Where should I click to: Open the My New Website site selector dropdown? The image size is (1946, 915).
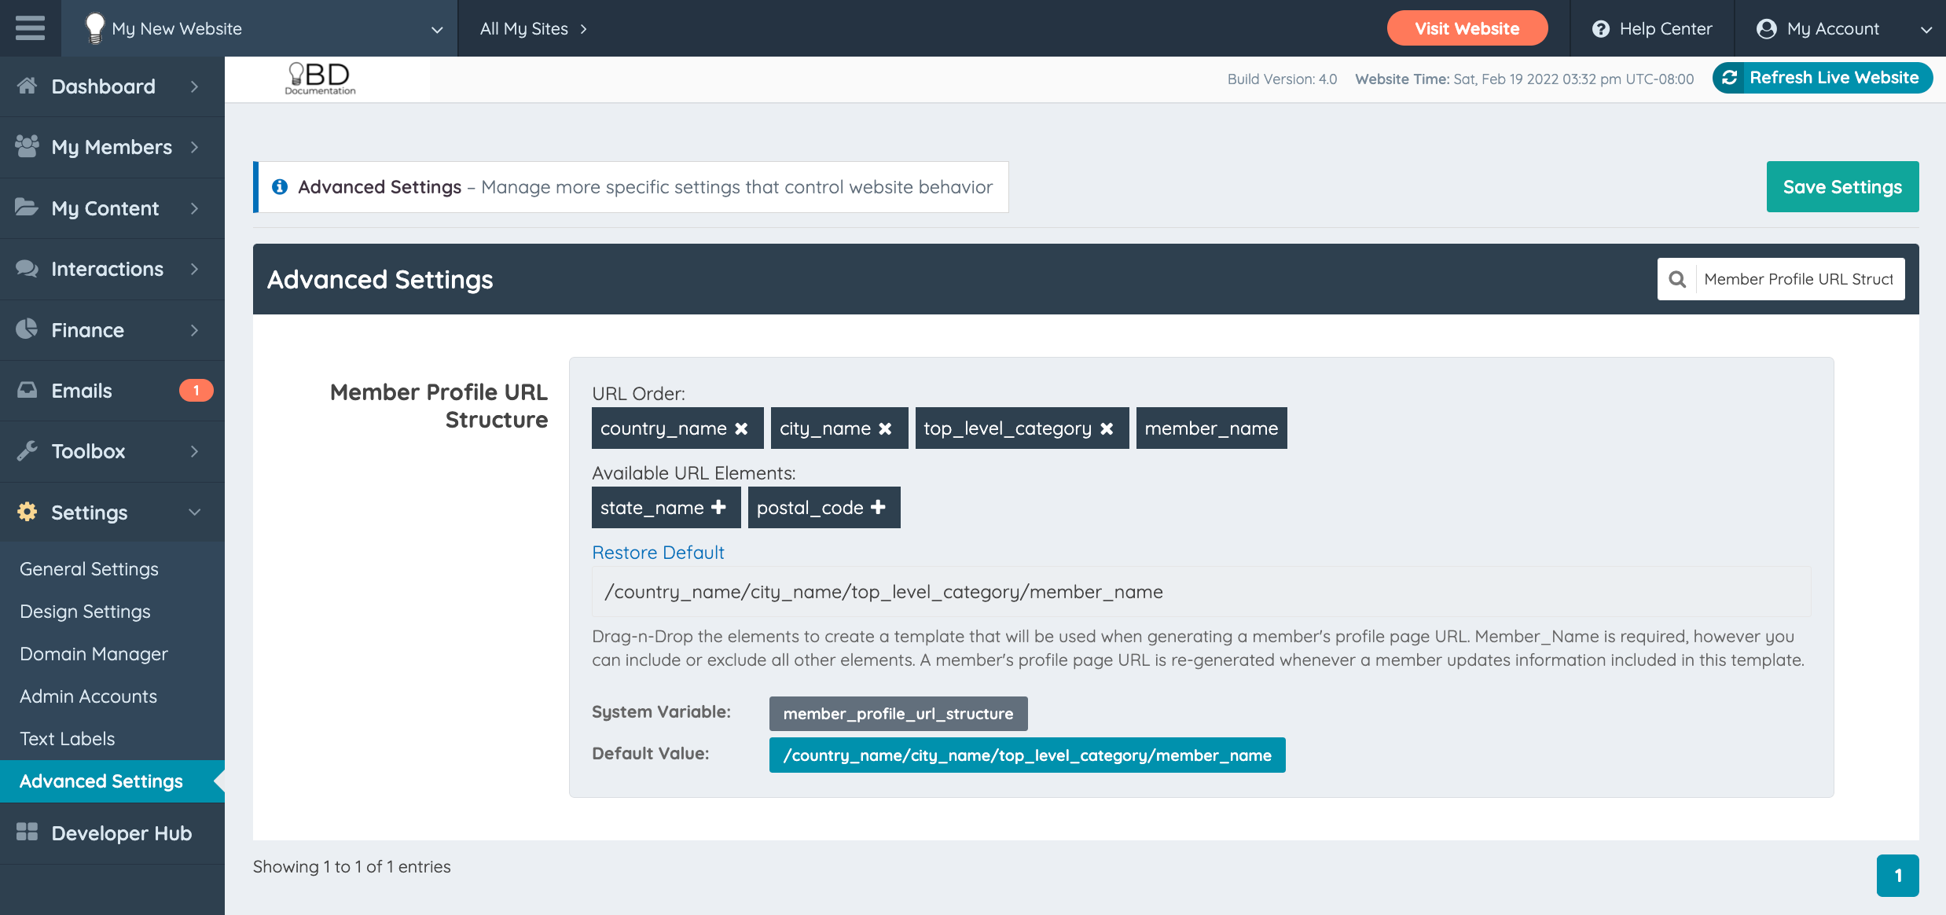click(437, 28)
